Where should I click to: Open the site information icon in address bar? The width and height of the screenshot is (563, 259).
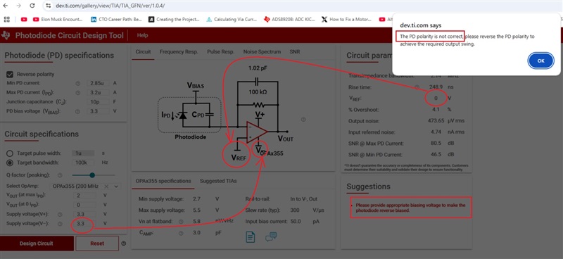pyautogui.click(x=48, y=6)
